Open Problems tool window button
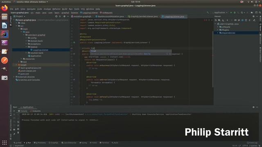This screenshot has width=262, height=147. click(x=40, y=143)
